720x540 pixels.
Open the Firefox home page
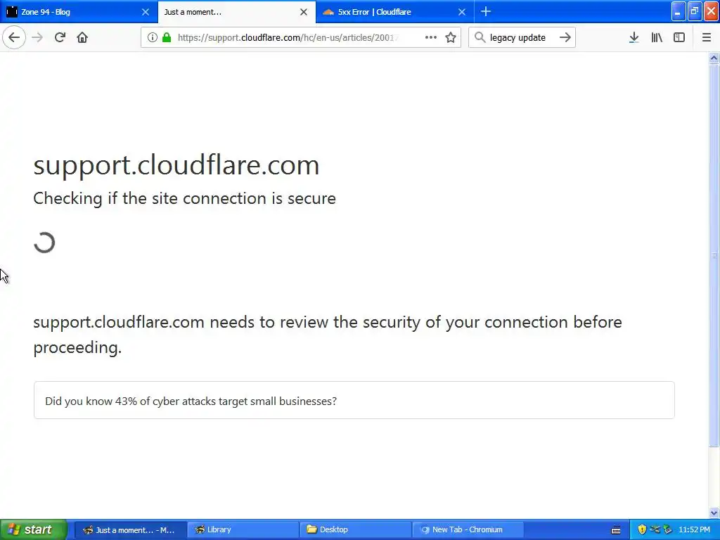click(x=82, y=37)
